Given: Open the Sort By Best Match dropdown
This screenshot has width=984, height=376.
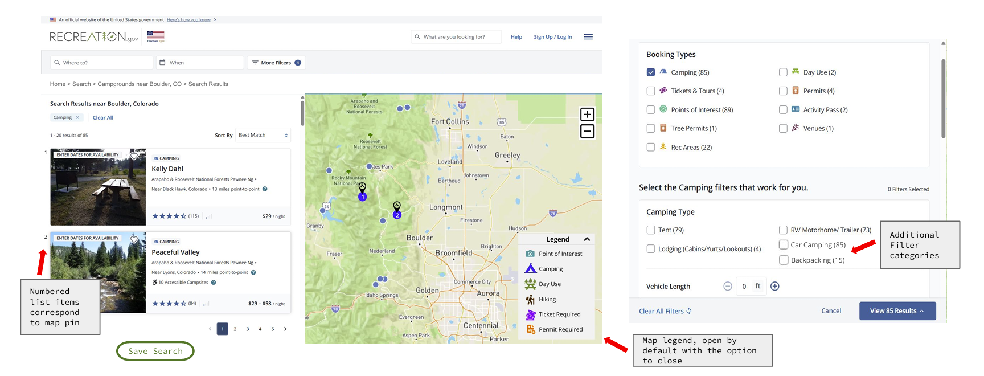Looking at the screenshot, I should tap(263, 135).
